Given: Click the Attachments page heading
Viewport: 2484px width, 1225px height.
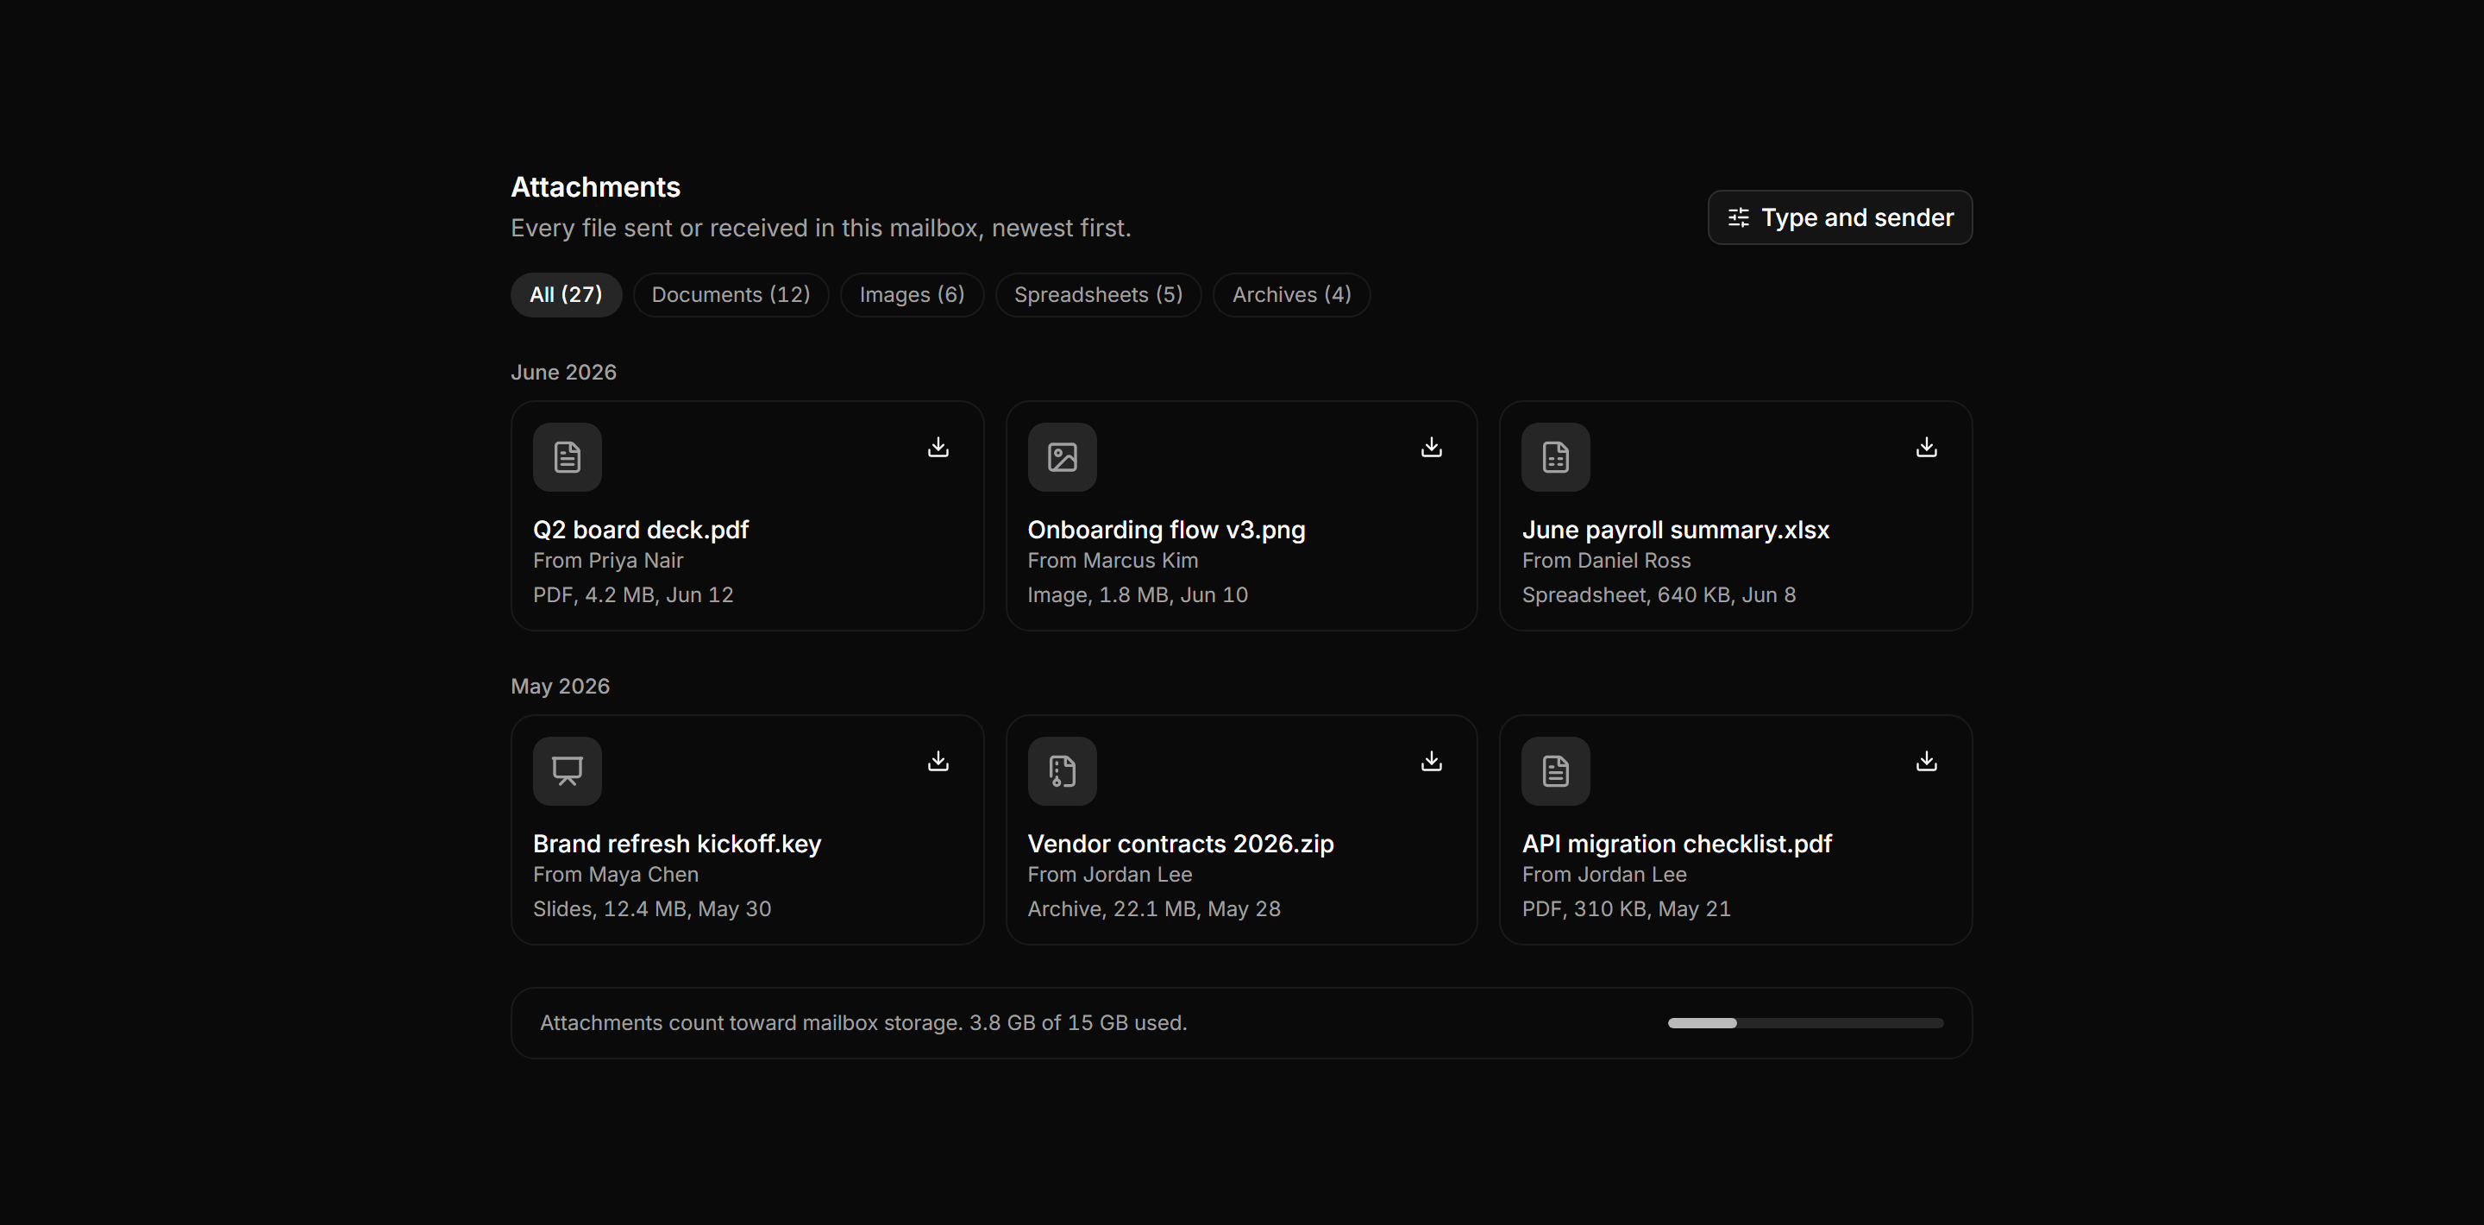Looking at the screenshot, I should (595, 187).
